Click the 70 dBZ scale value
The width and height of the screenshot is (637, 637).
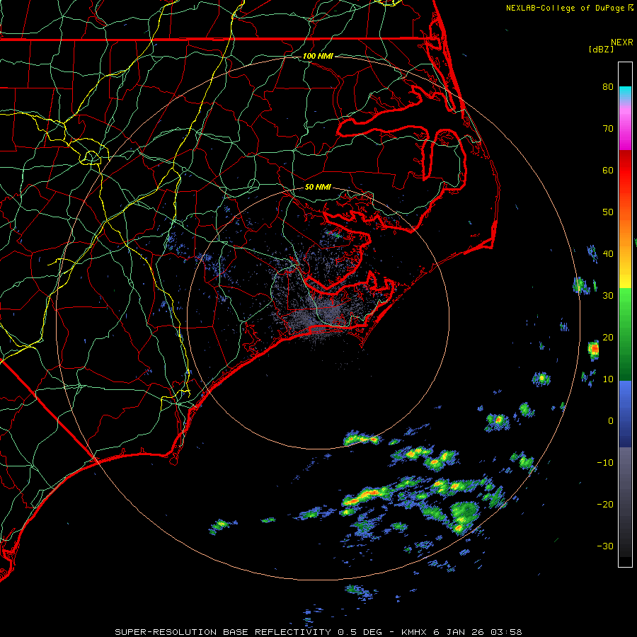pos(608,128)
